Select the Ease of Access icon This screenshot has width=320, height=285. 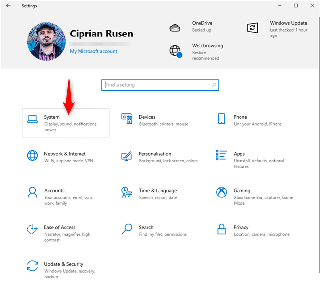[33, 229]
